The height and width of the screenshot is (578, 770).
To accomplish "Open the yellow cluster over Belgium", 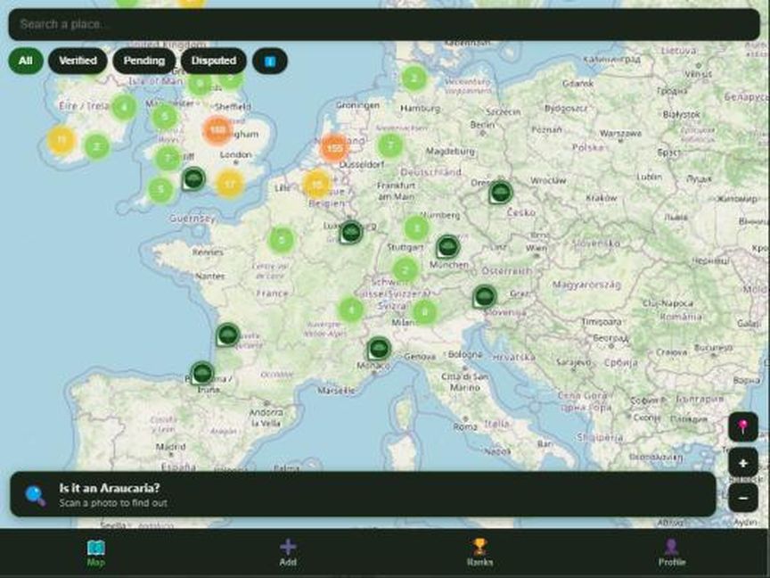I will point(316,184).
